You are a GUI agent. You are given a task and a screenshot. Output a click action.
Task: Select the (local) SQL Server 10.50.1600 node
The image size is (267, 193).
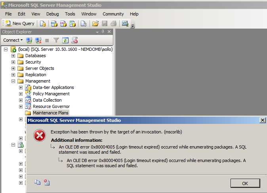point(65,49)
